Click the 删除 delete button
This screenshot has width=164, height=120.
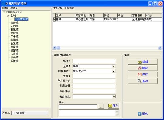[143, 68]
